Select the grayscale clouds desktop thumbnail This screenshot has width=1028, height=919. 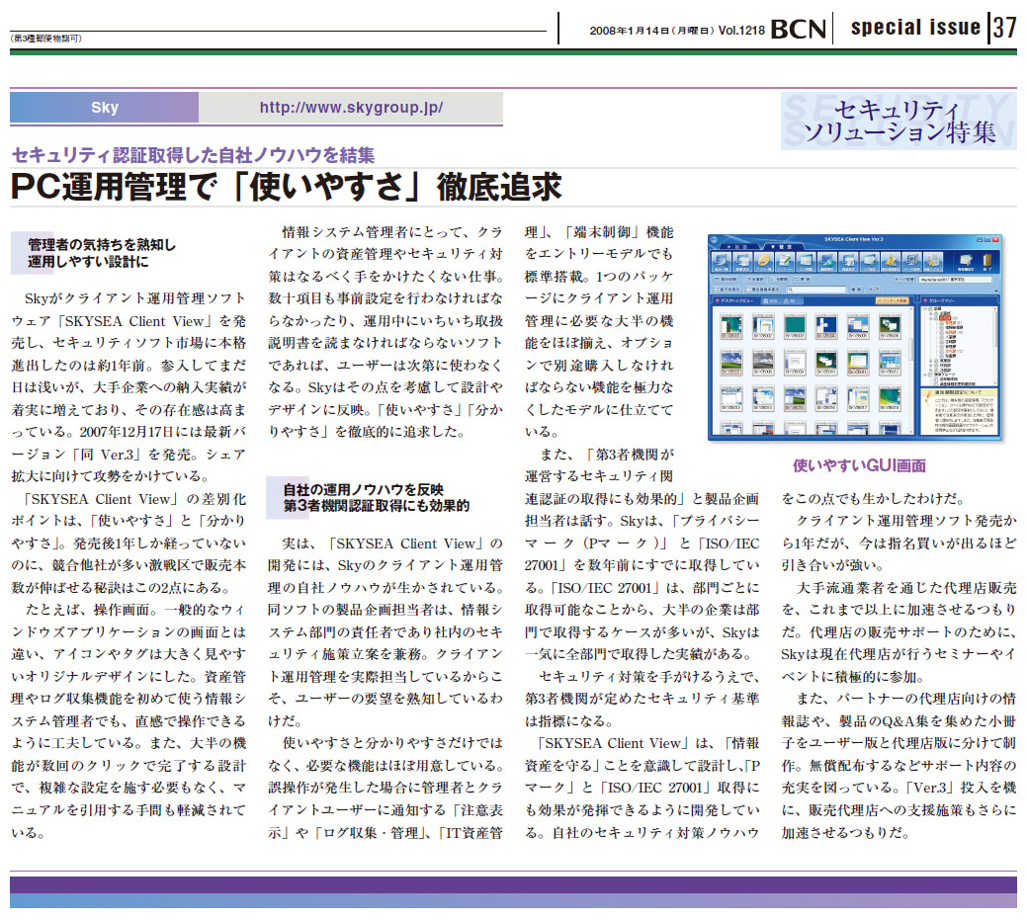click(x=763, y=362)
